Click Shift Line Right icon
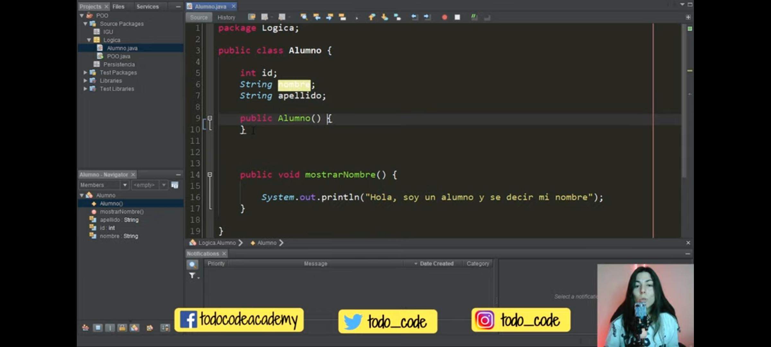 pos(427,17)
